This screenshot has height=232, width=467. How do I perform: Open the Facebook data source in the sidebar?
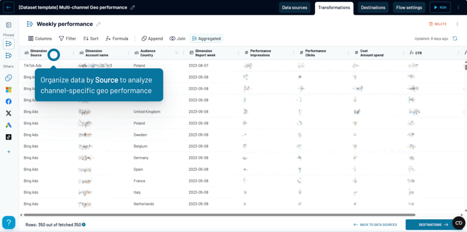[x=9, y=101]
